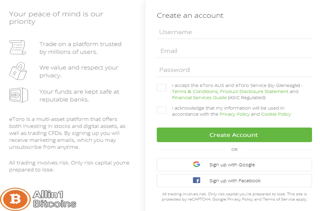Click the orange Bitcoin coin logo
Image resolution: width=320 pixels, height=211 pixels.
[x=16, y=199]
